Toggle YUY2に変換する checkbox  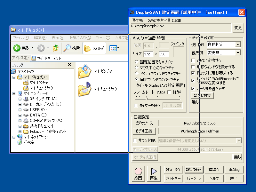point(193,60)
